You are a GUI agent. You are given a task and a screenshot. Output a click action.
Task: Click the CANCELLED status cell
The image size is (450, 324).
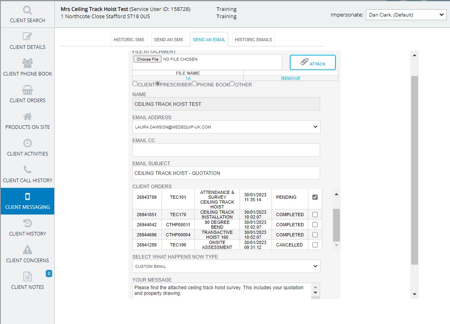[290, 245]
